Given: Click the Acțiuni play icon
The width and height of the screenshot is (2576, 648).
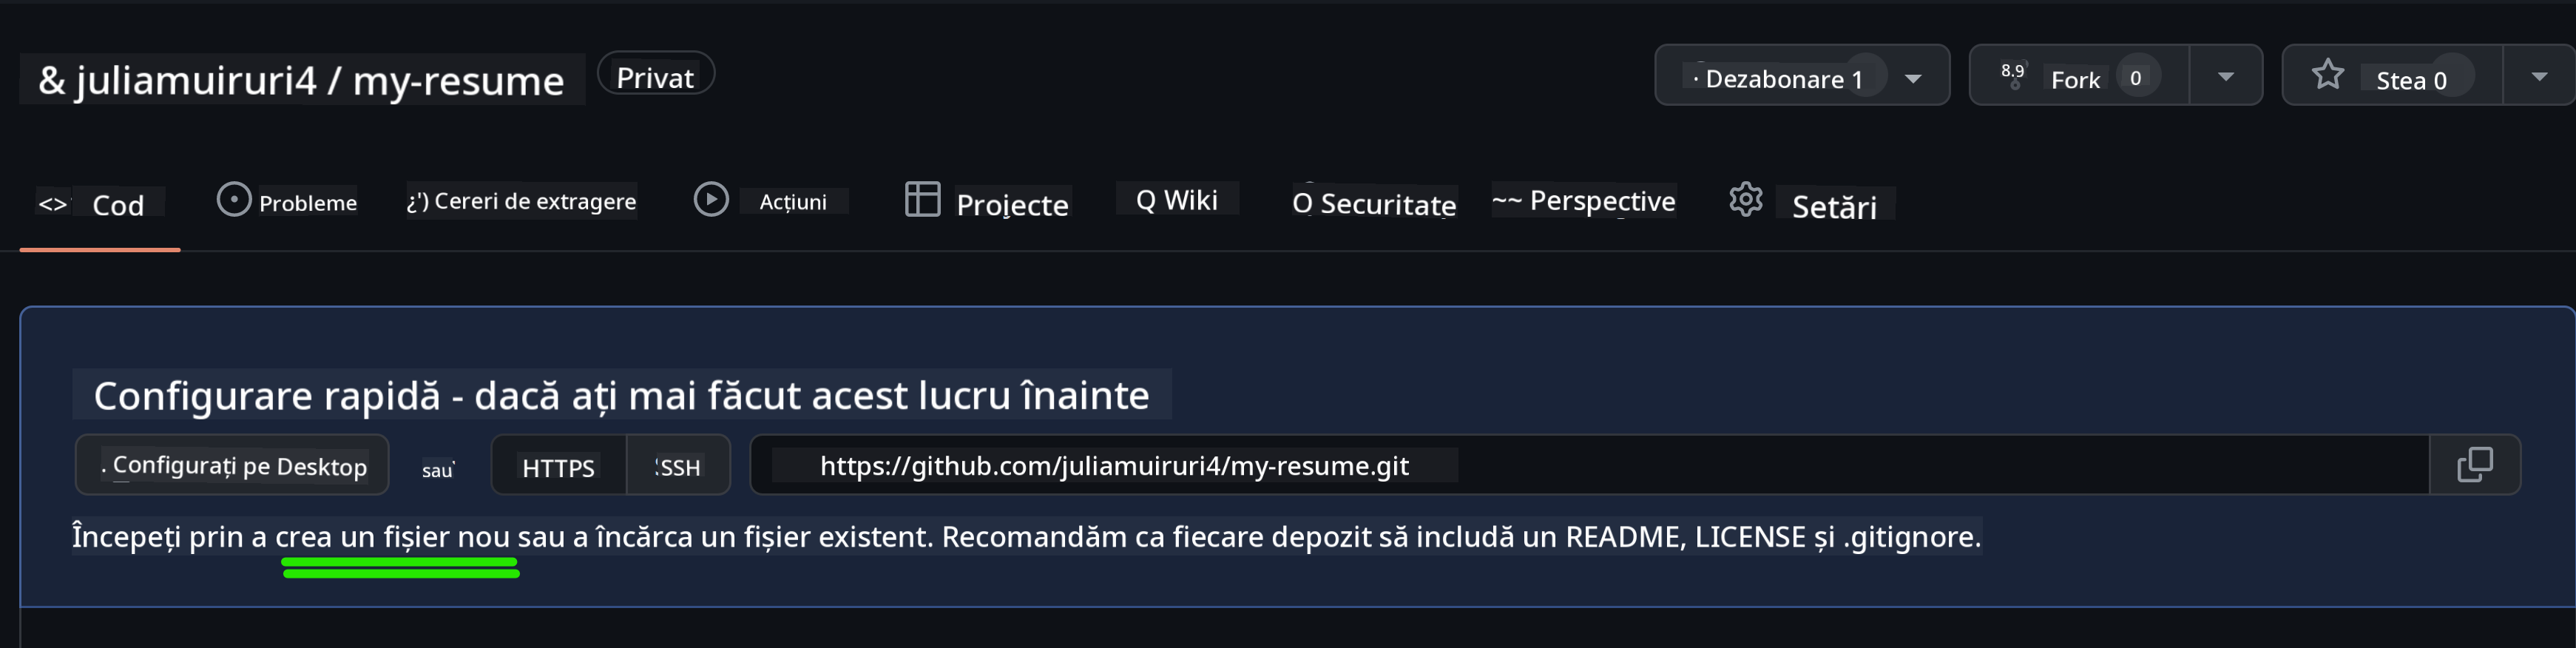Looking at the screenshot, I should pos(712,199).
